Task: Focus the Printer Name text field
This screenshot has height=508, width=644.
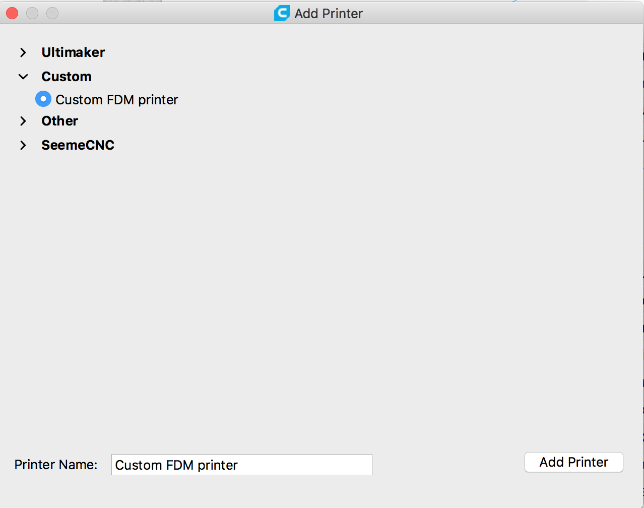Action: pyautogui.click(x=241, y=465)
